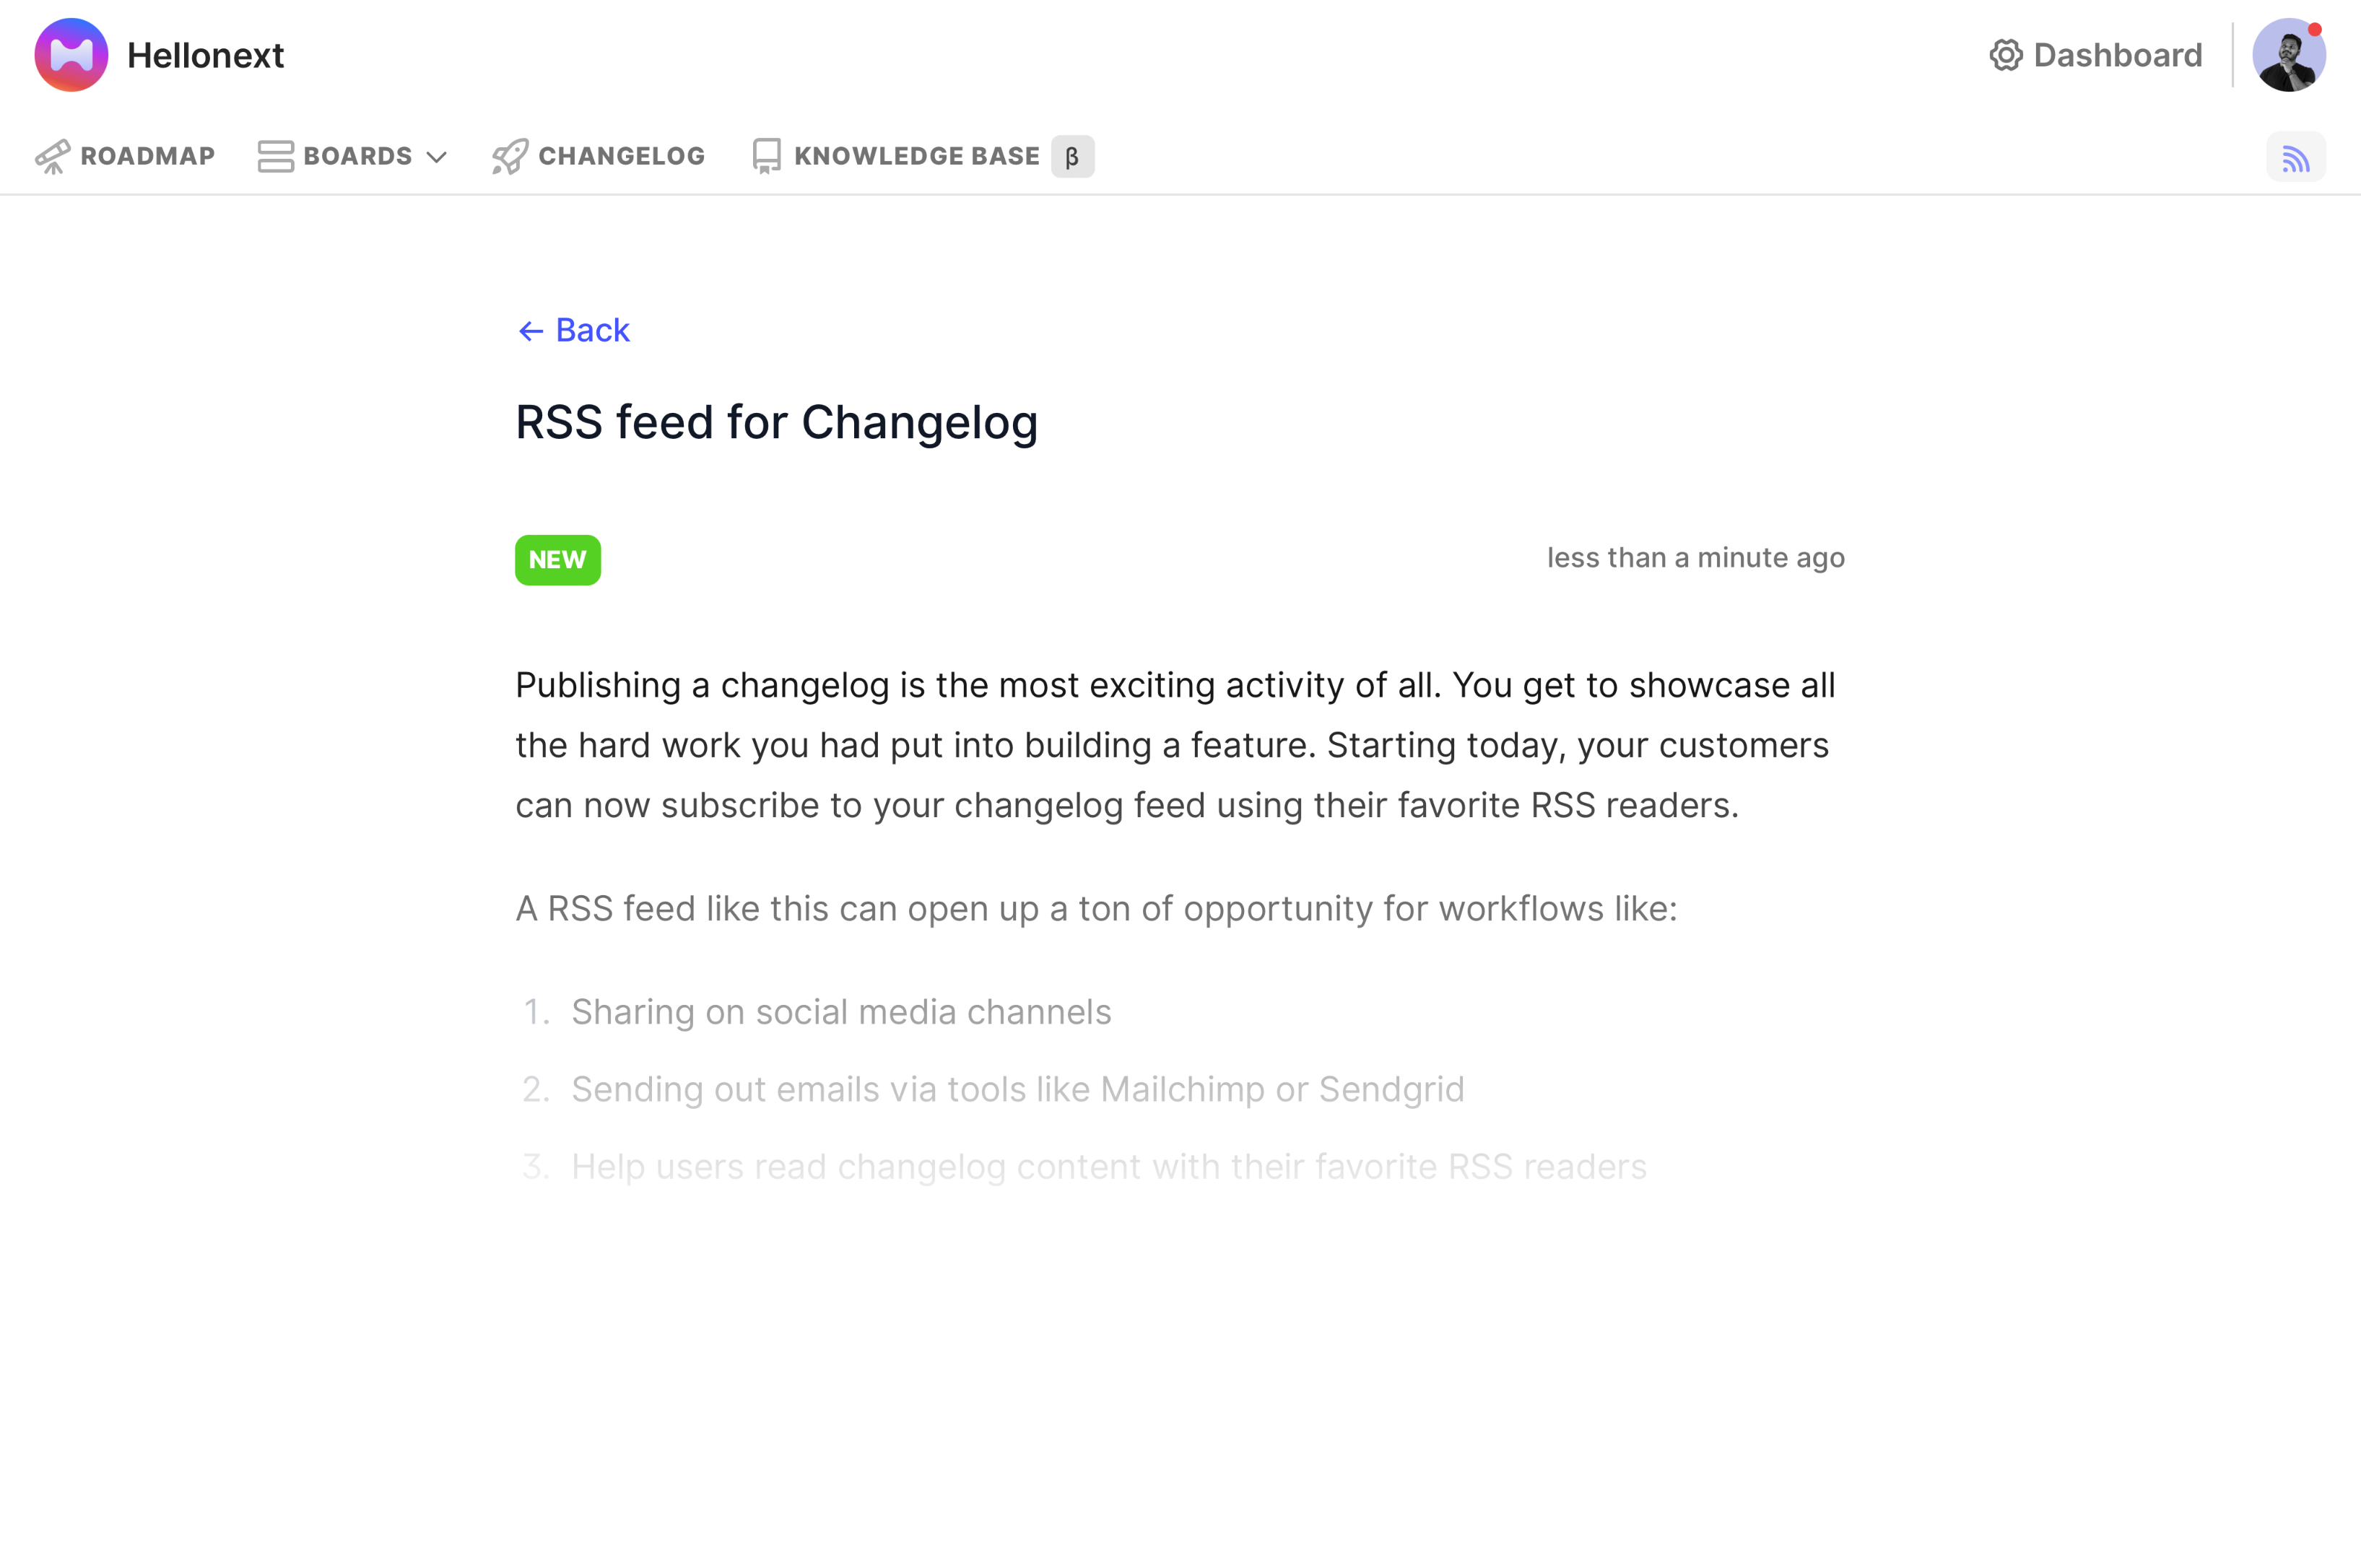
Task: Click the Dashboard gear icon
Action: pyautogui.click(x=2005, y=56)
